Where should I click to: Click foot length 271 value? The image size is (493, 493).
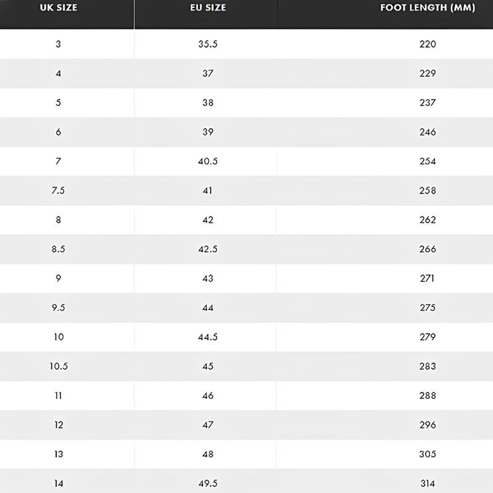427,279
